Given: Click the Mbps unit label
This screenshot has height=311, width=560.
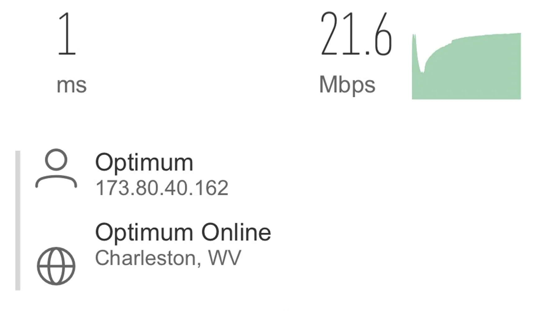Looking at the screenshot, I should pos(347,85).
